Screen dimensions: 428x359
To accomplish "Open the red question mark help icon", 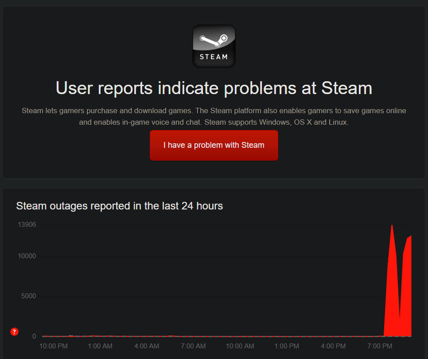I will click(x=15, y=331).
